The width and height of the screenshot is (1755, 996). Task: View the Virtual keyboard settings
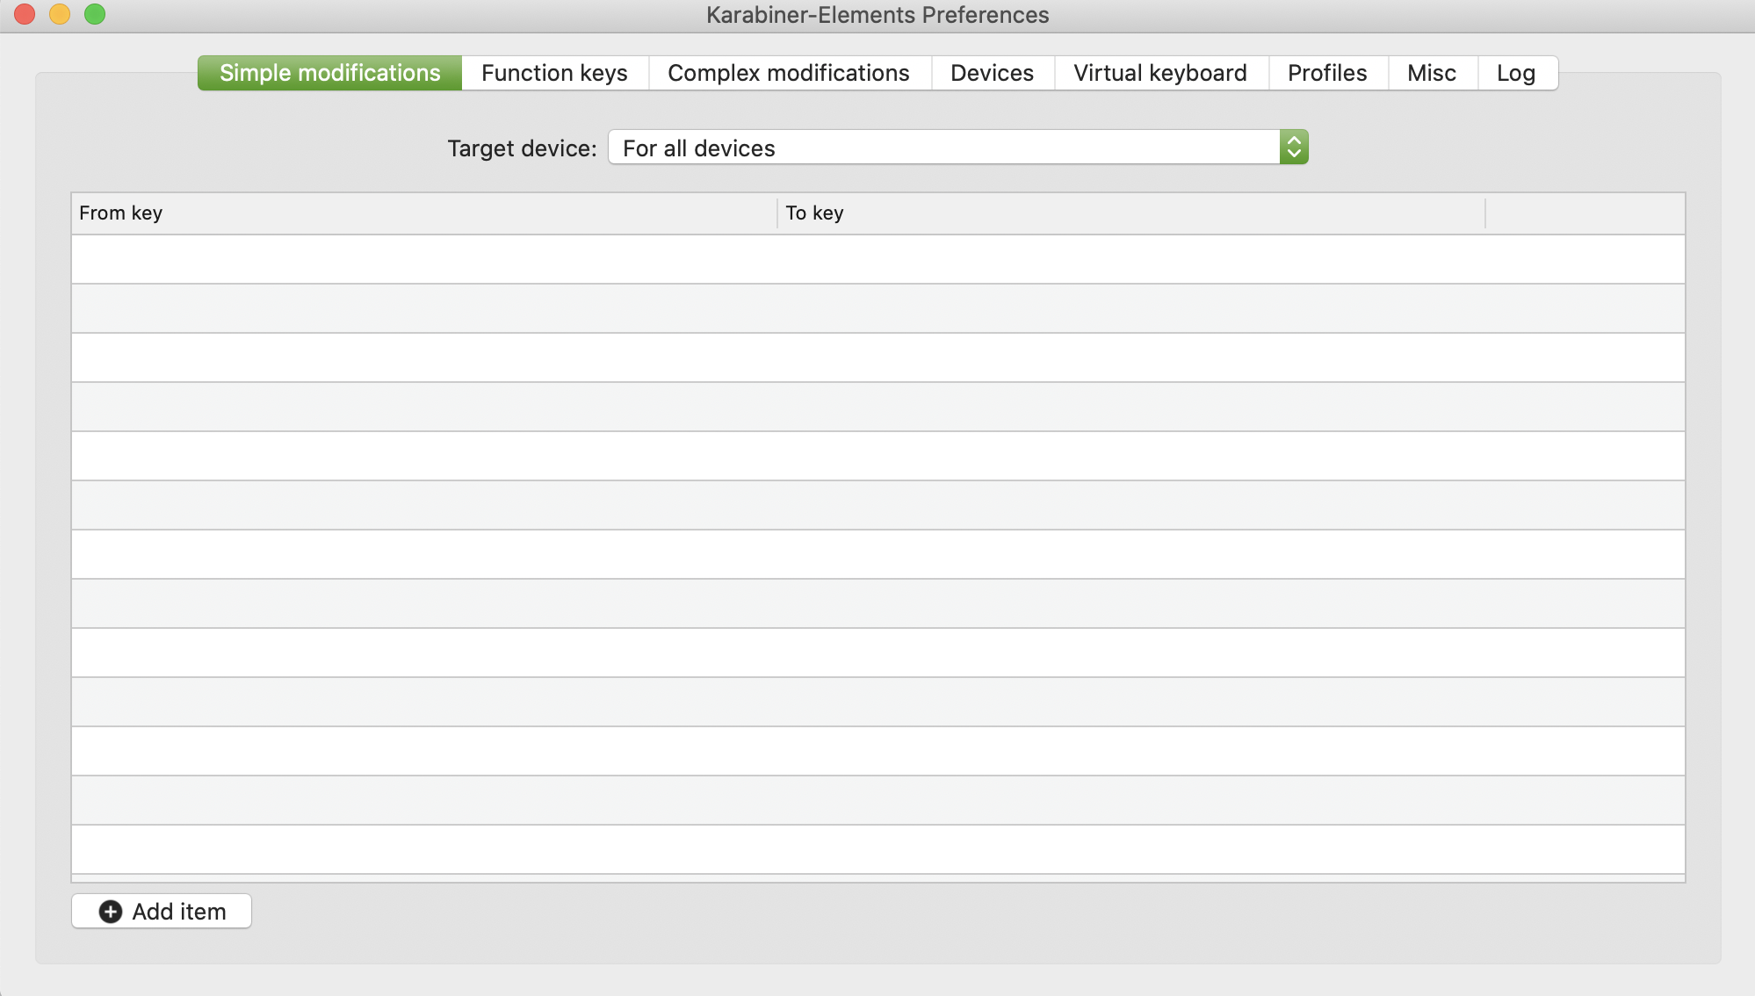pos(1159,73)
